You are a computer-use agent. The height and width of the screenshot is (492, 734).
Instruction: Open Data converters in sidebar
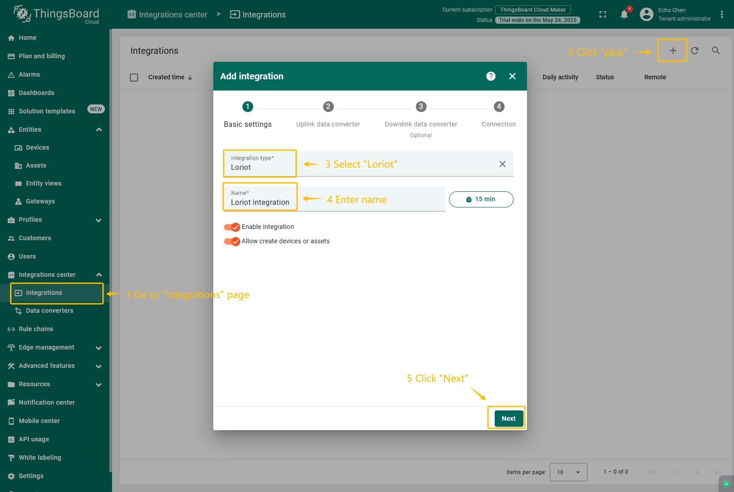click(x=49, y=311)
